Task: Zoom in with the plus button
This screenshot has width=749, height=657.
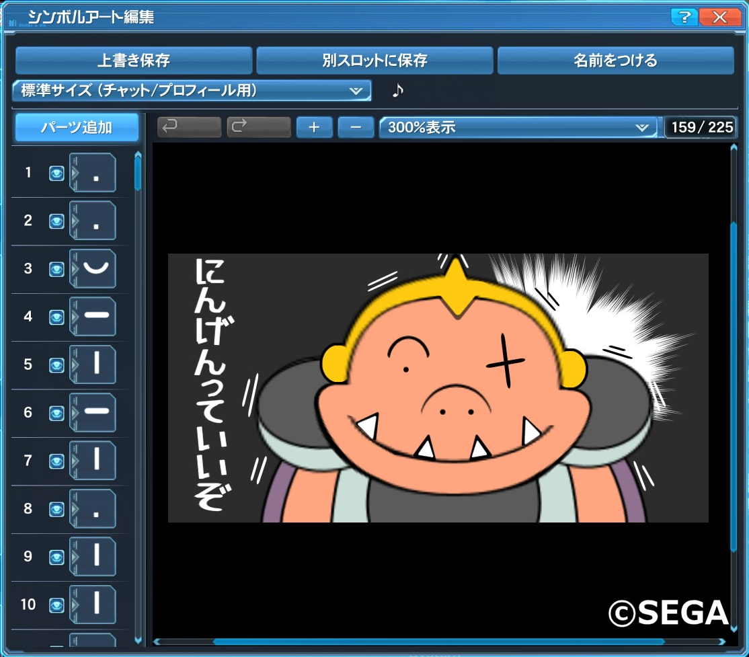Action: [314, 127]
